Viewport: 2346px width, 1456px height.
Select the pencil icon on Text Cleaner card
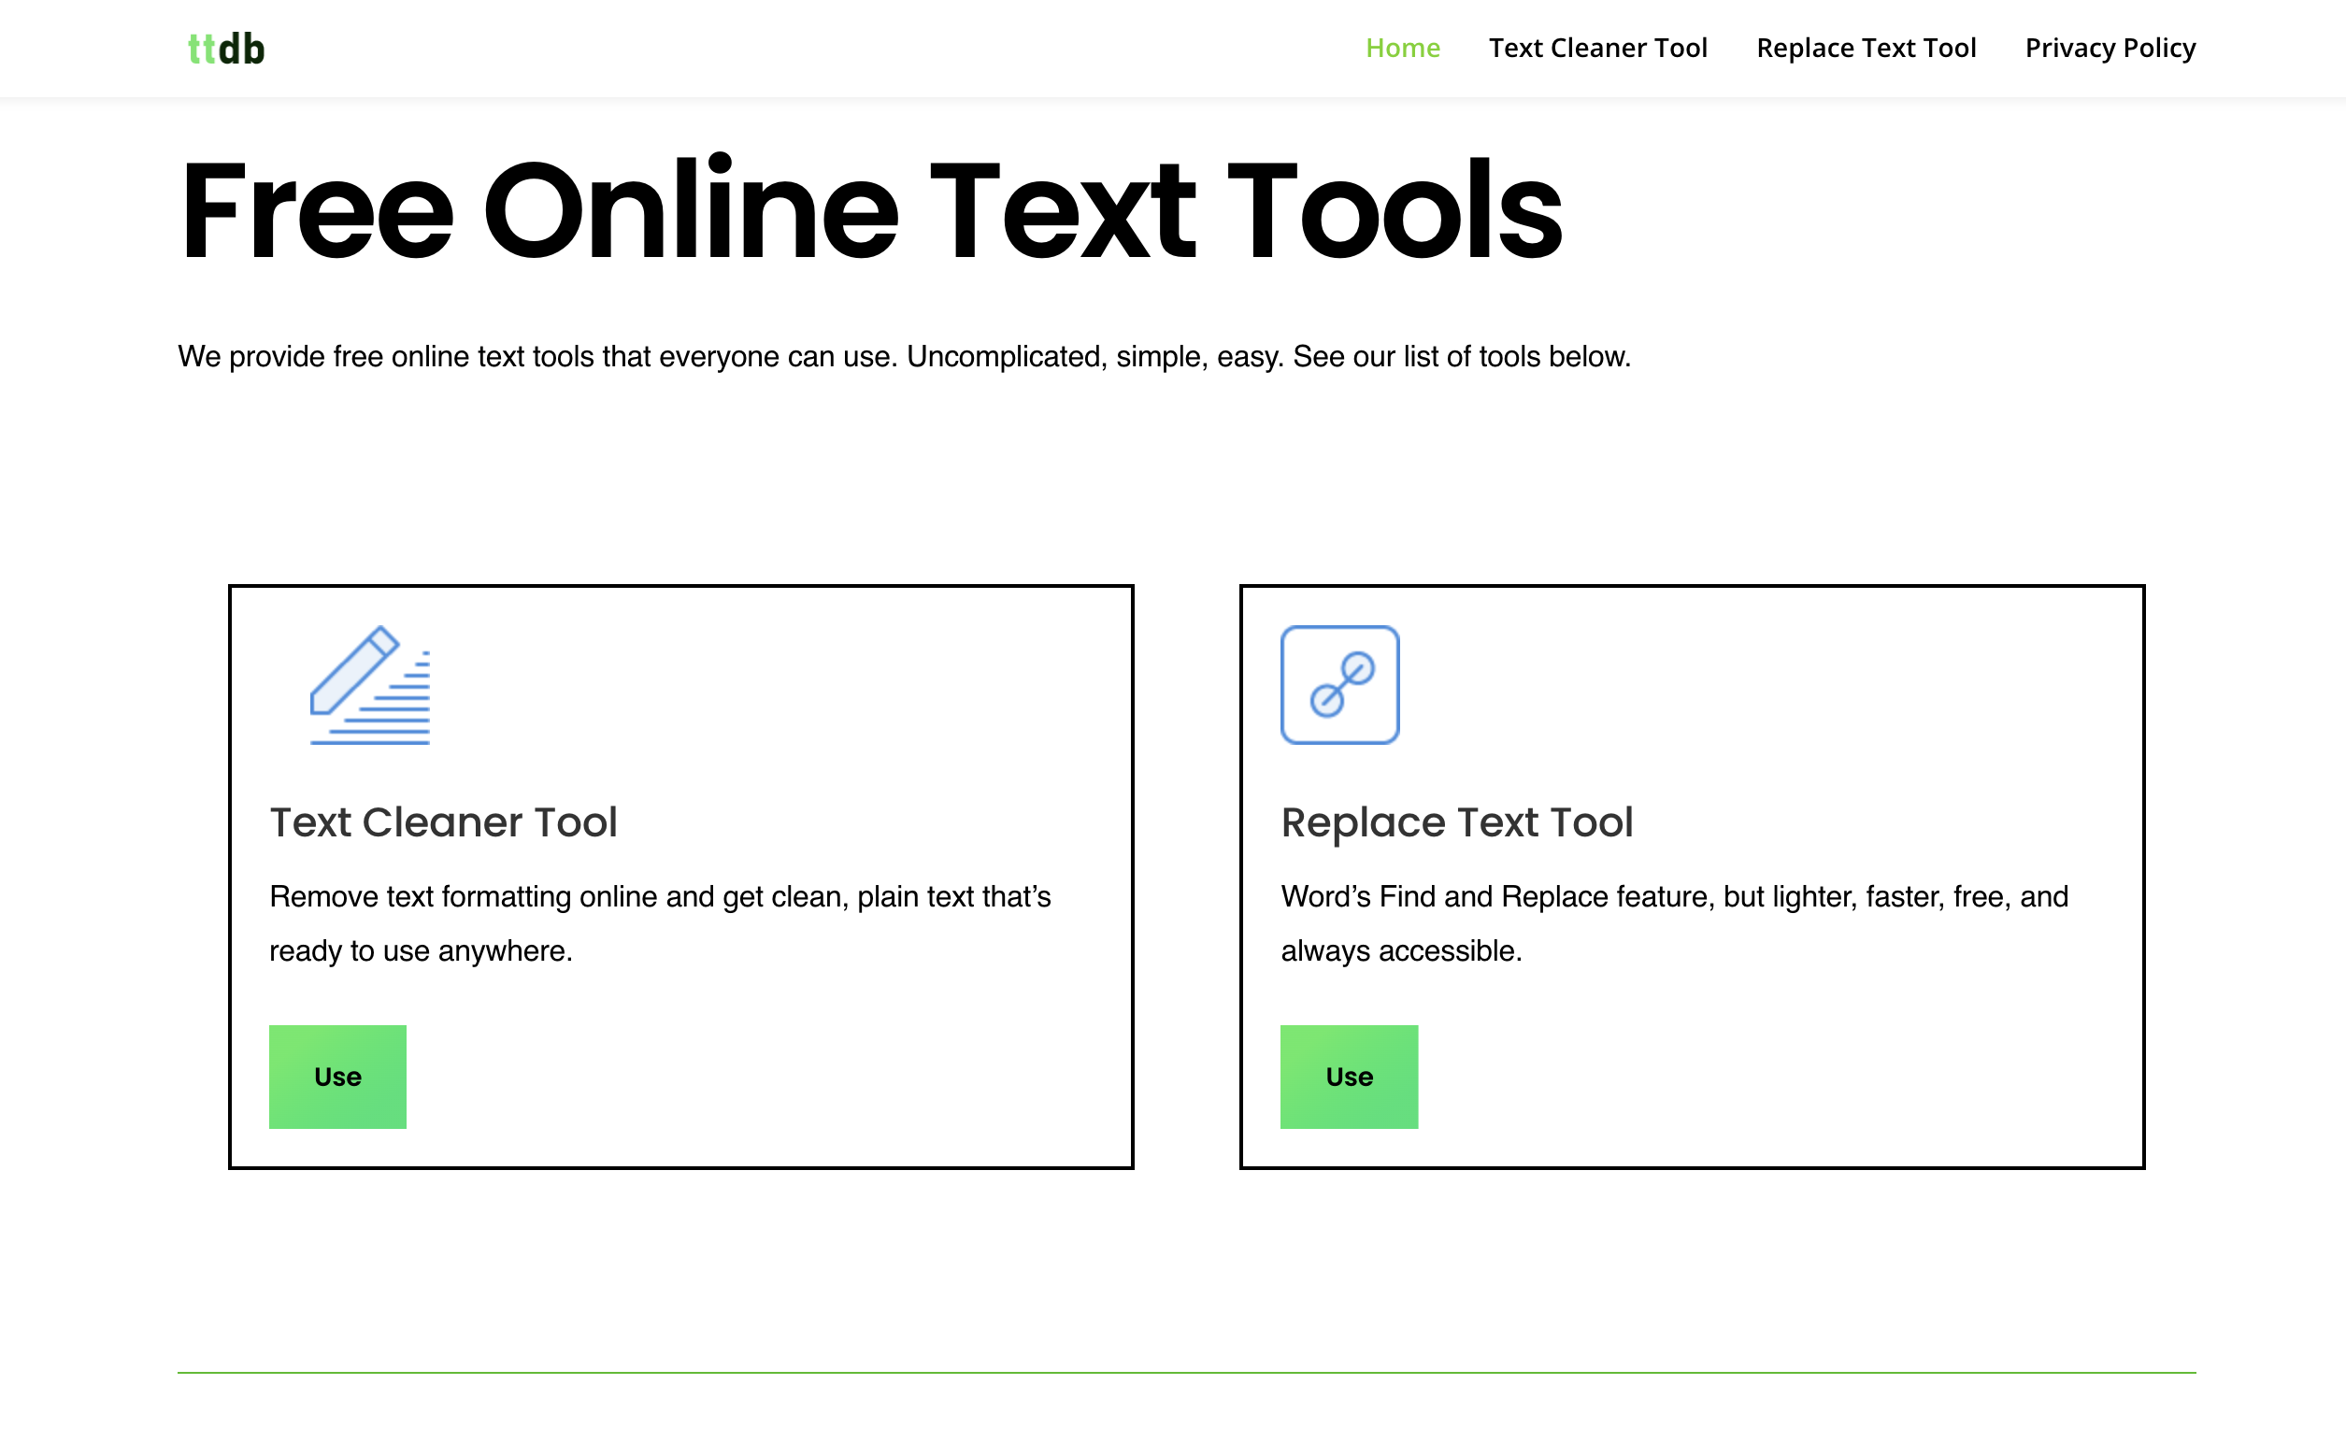(x=369, y=684)
